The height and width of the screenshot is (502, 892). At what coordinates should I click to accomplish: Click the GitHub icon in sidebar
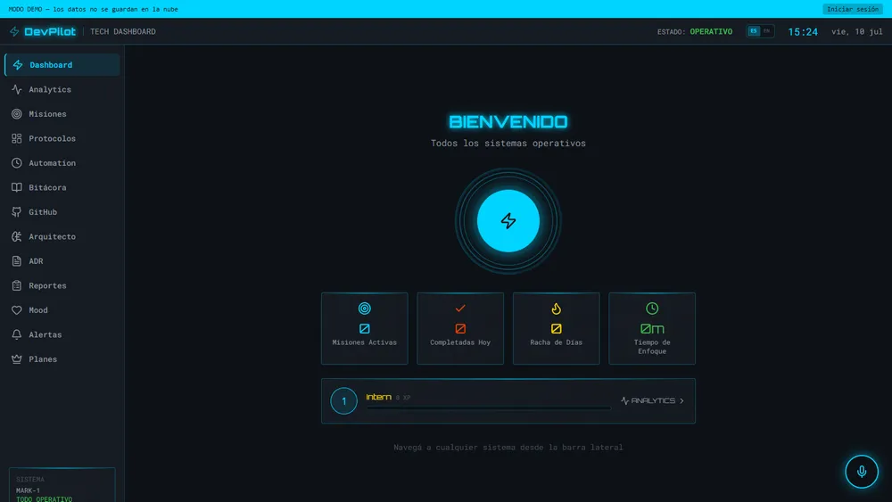pyautogui.click(x=16, y=212)
